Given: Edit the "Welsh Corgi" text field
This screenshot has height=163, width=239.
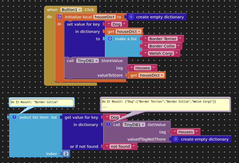Looking at the screenshot, I should [161, 53].
